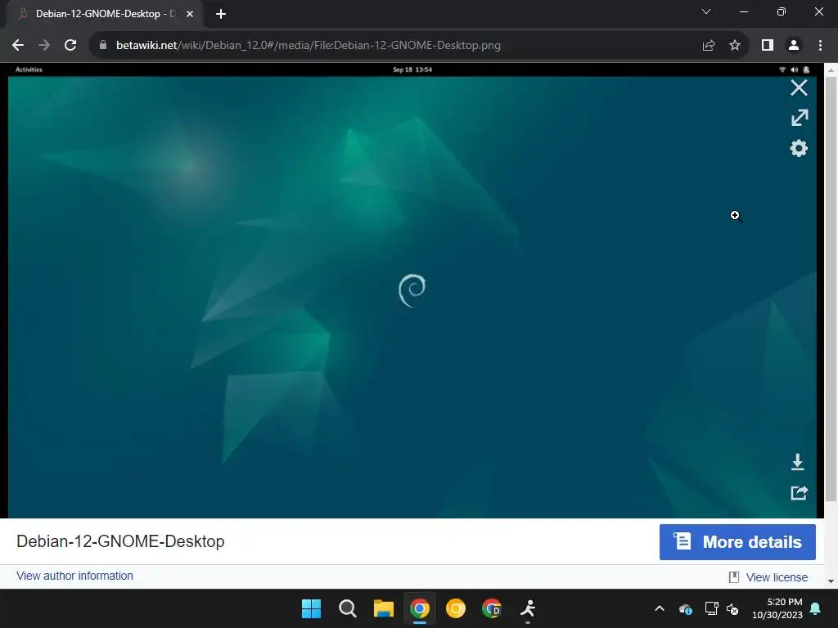Open View license link
This screenshot has width=838, height=628.
point(776,577)
